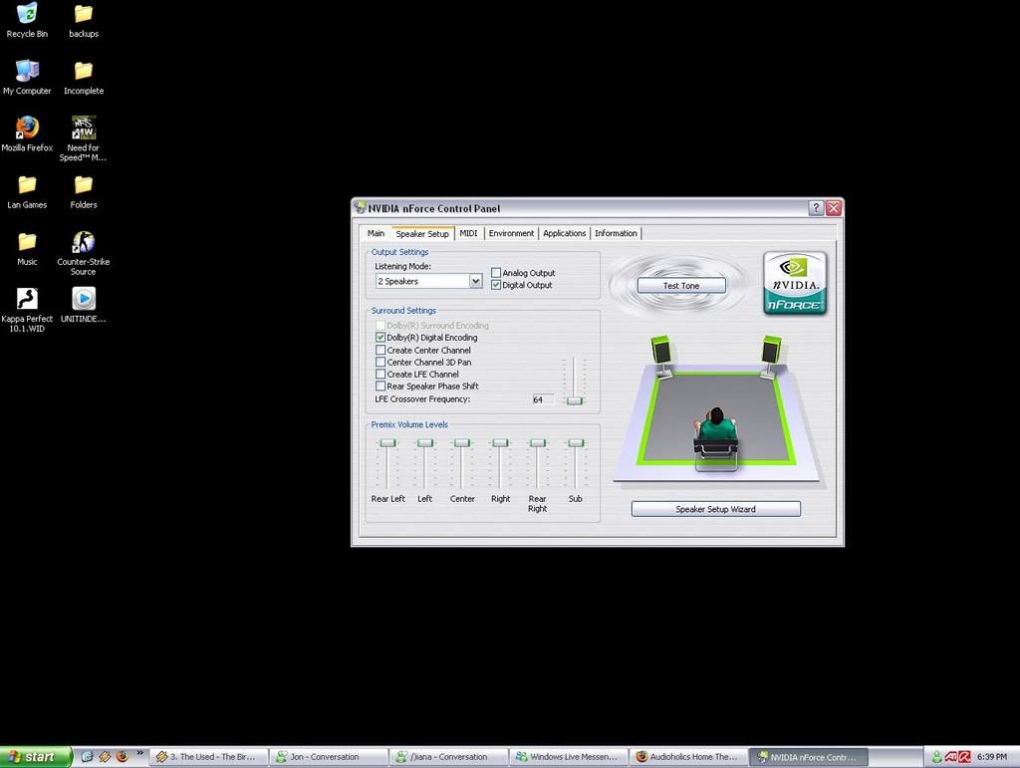The height and width of the screenshot is (768, 1020).
Task: Switch to Windows Live Messenger taskbar button
Action: [x=569, y=757]
